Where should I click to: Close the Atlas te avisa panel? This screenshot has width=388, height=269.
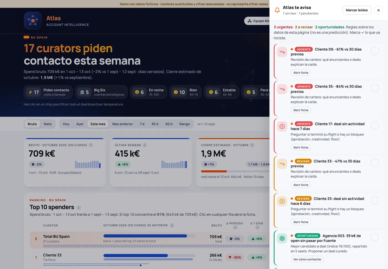click(x=379, y=10)
